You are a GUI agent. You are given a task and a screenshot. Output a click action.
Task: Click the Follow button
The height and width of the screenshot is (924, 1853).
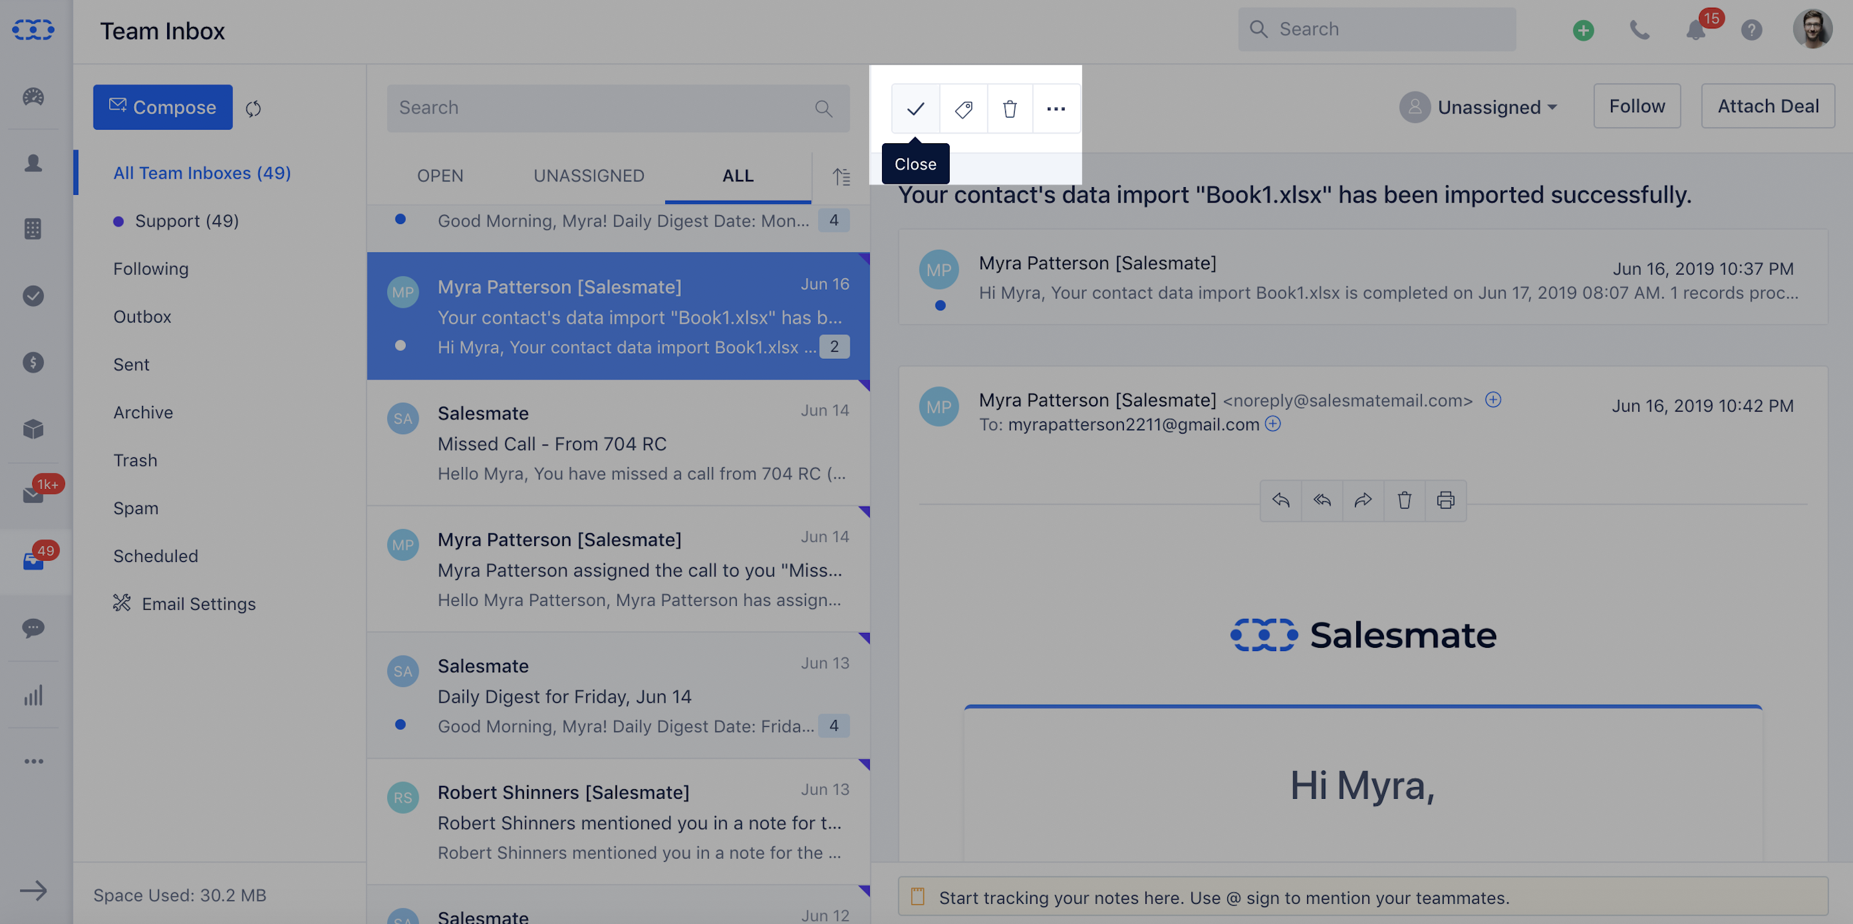tap(1636, 106)
